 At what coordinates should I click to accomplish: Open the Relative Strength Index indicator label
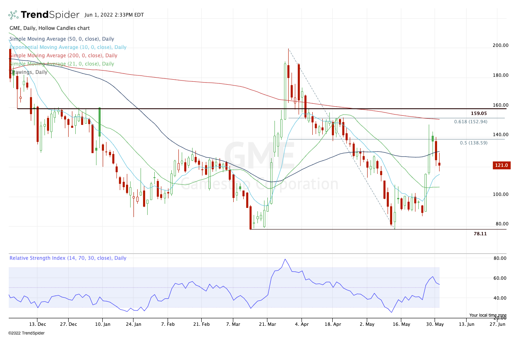point(68,258)
